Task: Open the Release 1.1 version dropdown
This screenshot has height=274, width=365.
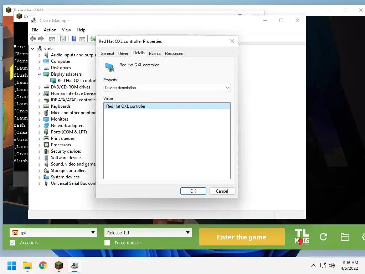Action: pos(148,233)
